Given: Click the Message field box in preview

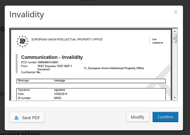Looking at the screenshot, I should pos(91,81).
